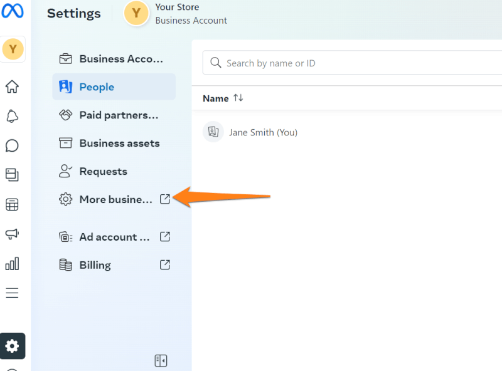Click the Search by name or ID field

(351, 63)
